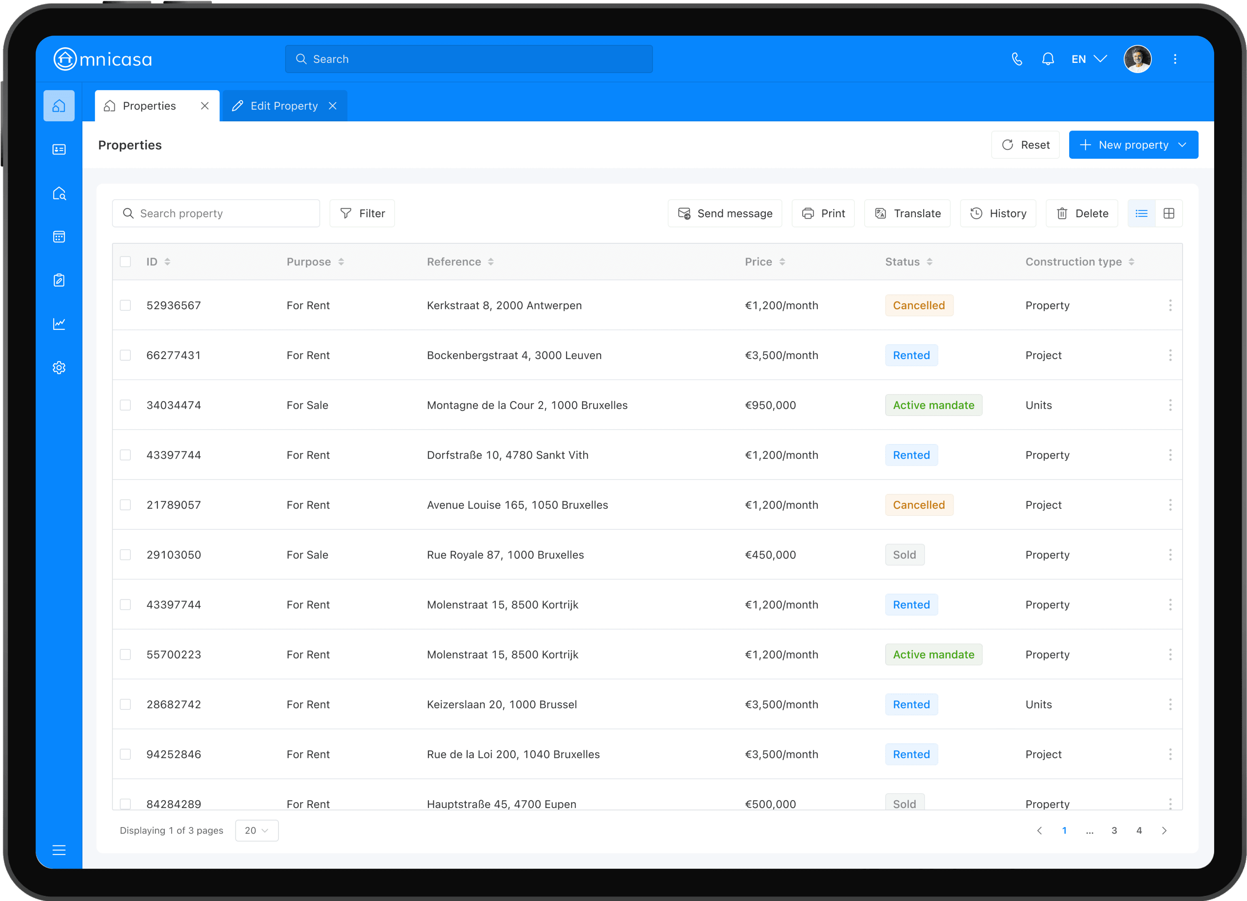1247x901 pixels.
Task: Click the property search icon in sidebar
Action: tap(59, 193)
